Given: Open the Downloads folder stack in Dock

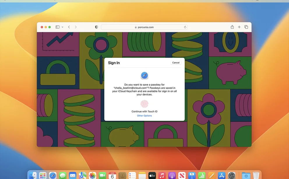Looking at the screenshot, I should coord(246,175).
